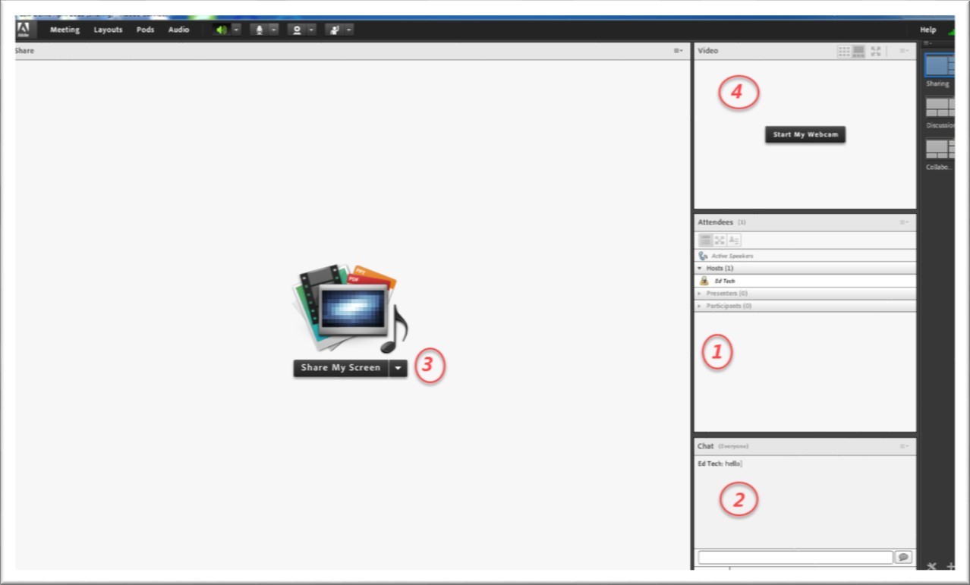Toggle the green speaker audio icon

(222, 30)
